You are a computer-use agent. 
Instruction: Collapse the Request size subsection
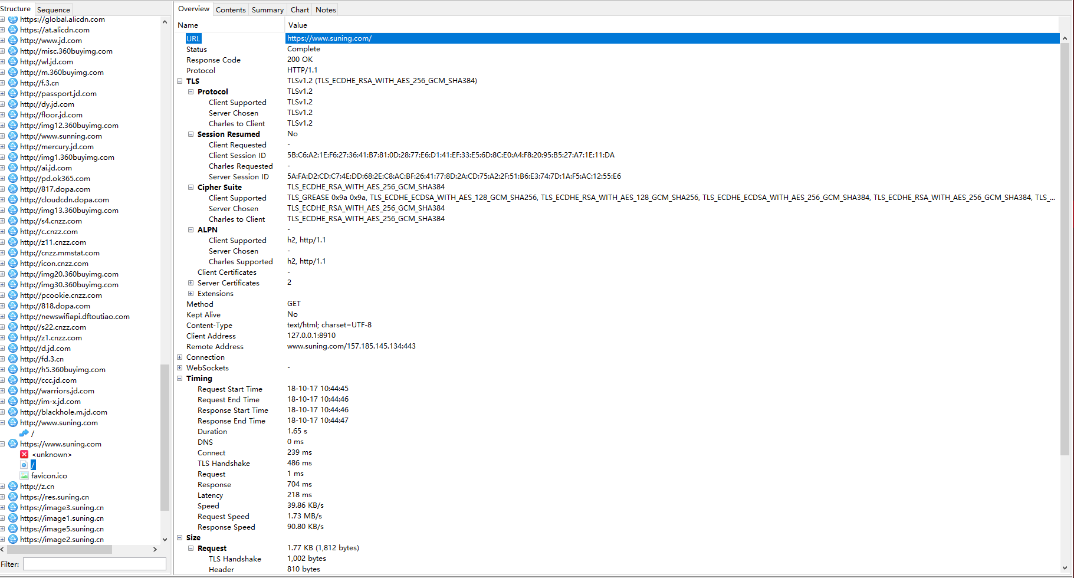[x=191, y=549]
